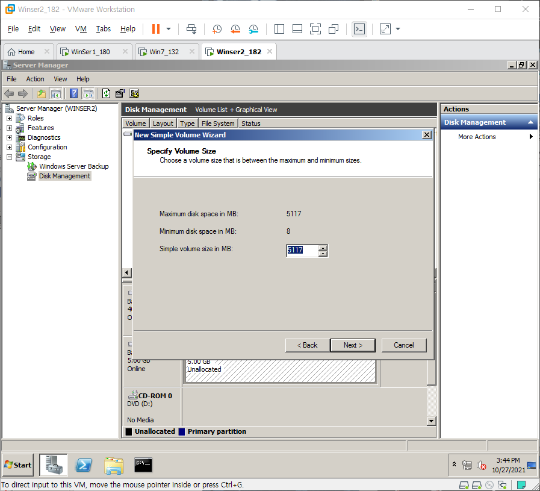
Task: Click the Windows Start button
Action: (18, 465)
